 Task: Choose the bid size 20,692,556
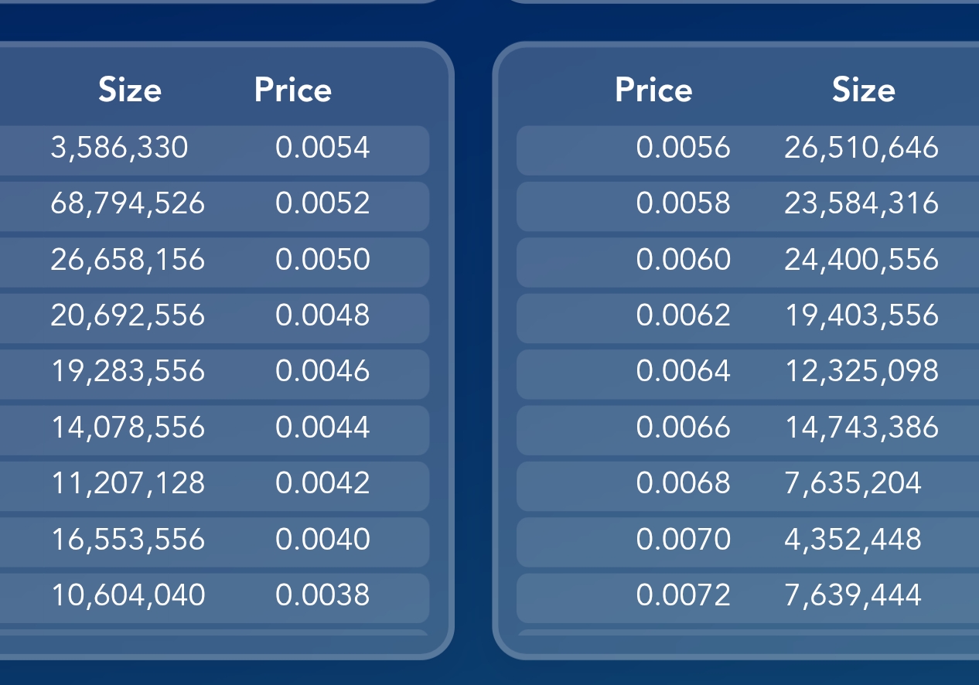coord(128,315)
